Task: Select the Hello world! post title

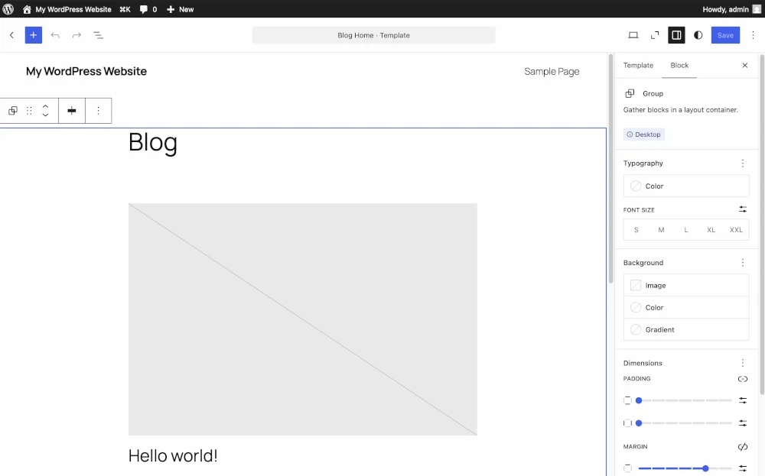Action: 173,456
